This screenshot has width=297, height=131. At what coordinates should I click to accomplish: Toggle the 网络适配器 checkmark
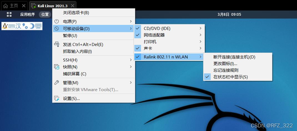point(138,35)
